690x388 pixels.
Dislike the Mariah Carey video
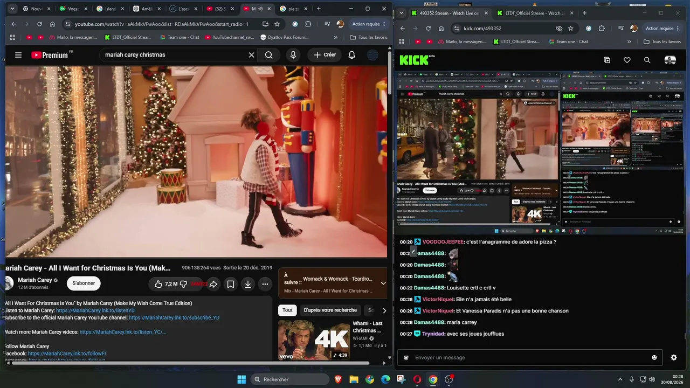(183, 284)
